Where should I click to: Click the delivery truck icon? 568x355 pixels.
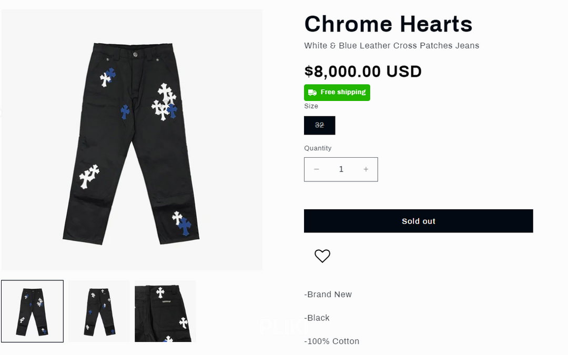312,93
